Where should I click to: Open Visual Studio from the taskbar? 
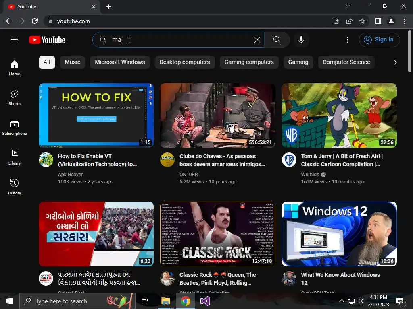click(x=205, y=301)
